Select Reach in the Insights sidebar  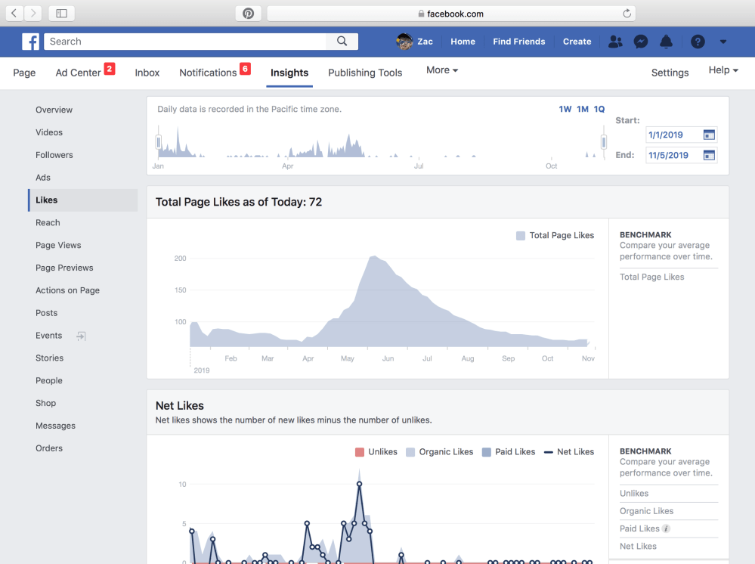point(48,222)
